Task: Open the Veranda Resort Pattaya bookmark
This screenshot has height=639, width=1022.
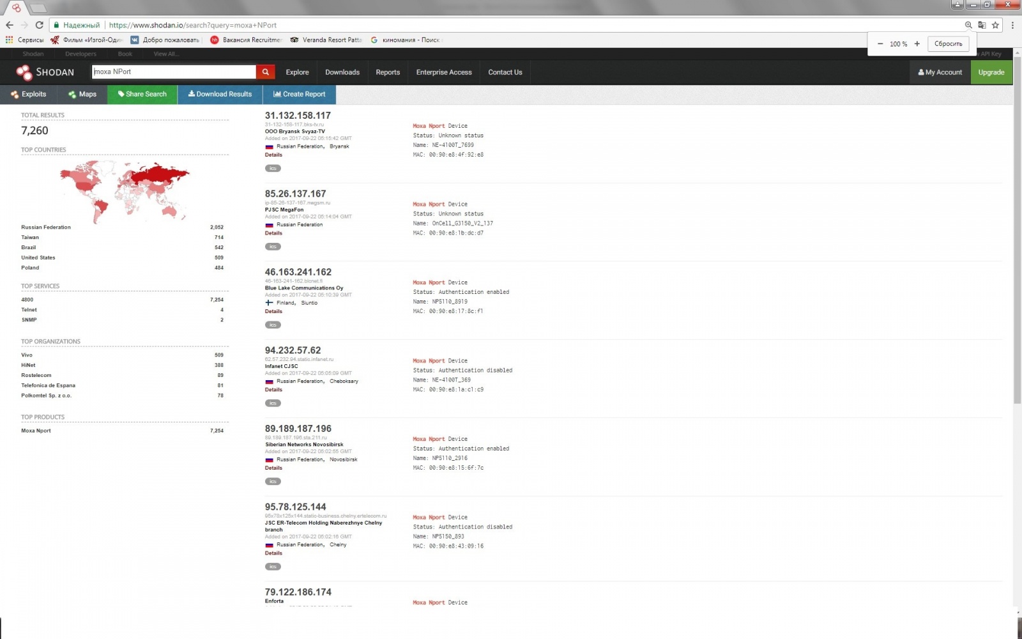Action: [x=326, y=40]
